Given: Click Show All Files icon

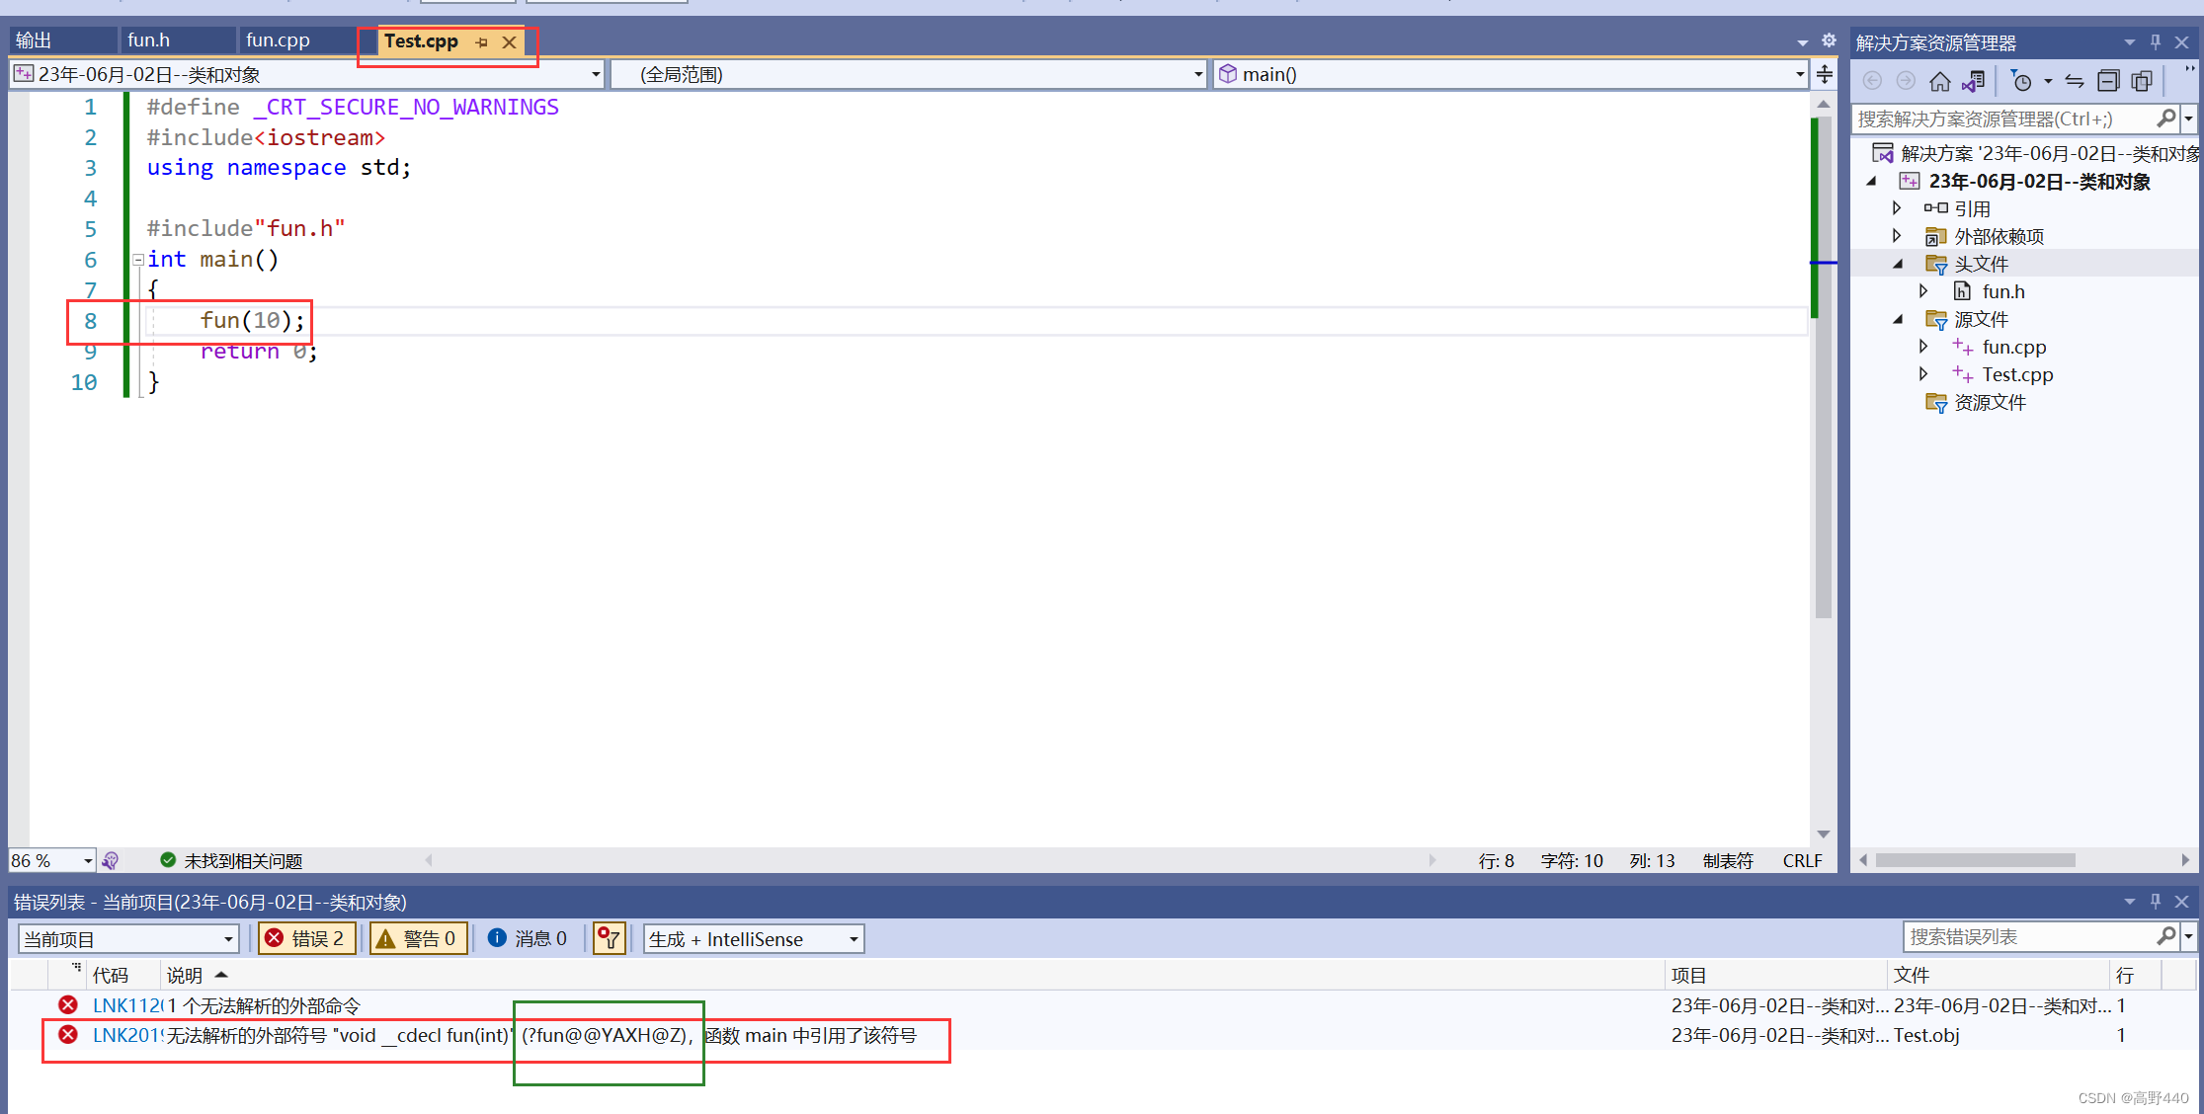Looking at the screenshot, I should (x=2142, y=81).
